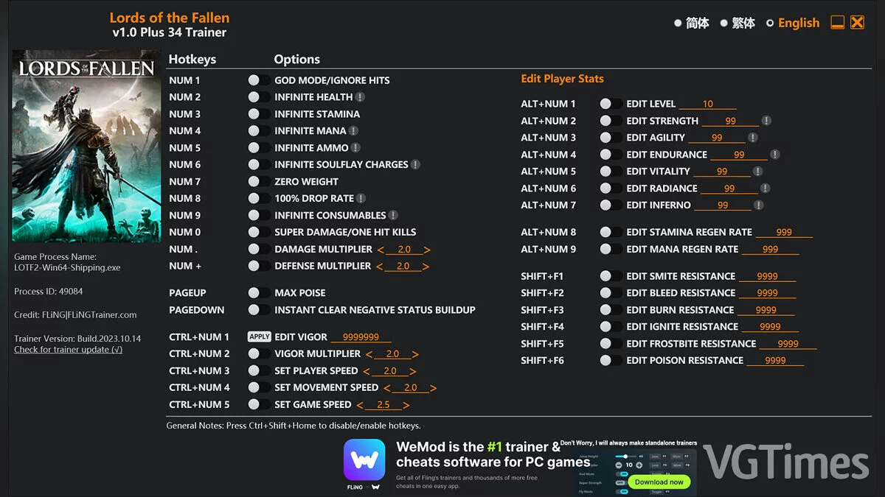This screenshot has width=885, height=497.
Task: Click the Apply button for Edit Vigor
Action: tap(260, 337)
